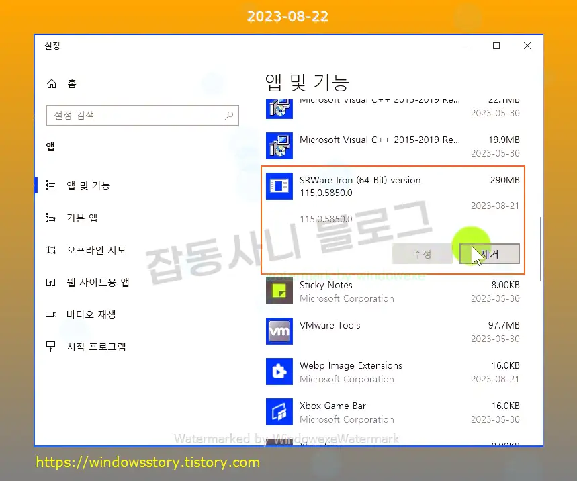Screen dimensions: 577x481
Task: Click the VMware Tools app icon
Action: pyautogui.click(x=279, y=331)
